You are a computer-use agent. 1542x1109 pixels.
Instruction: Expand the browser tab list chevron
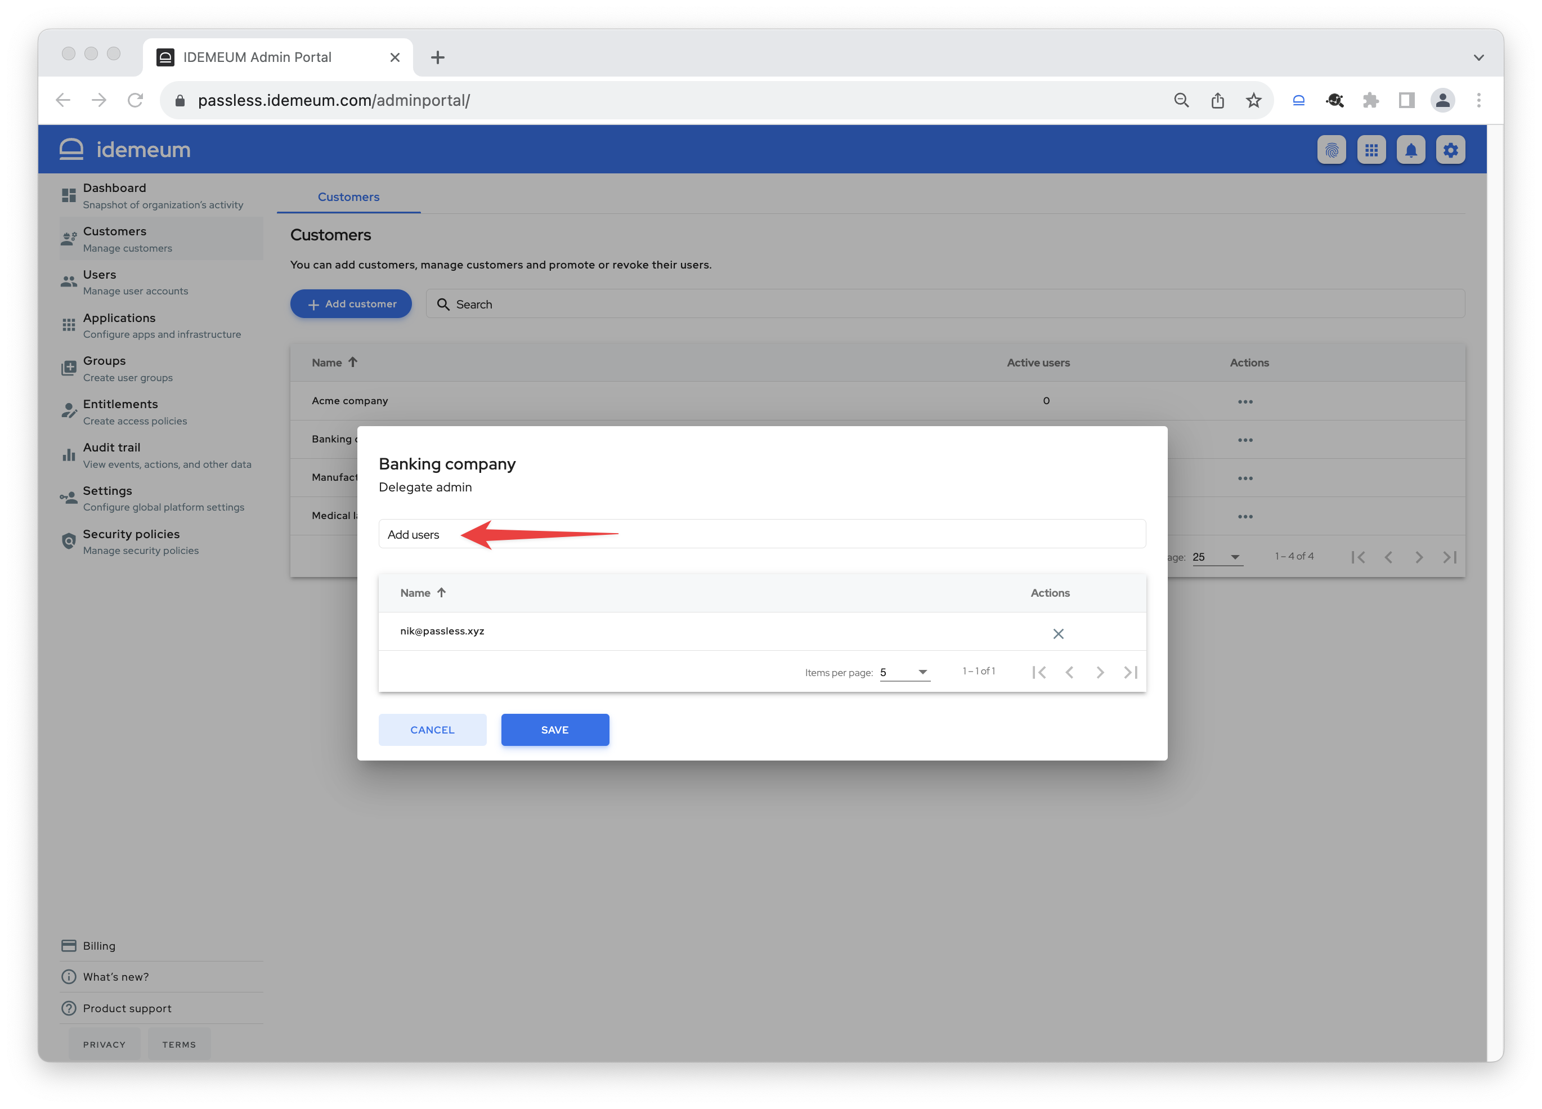[1478, 58]
